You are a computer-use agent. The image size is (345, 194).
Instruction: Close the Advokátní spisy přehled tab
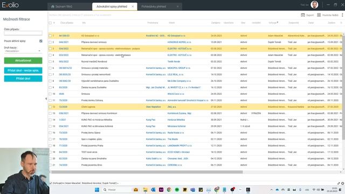[x=133, y=6]
